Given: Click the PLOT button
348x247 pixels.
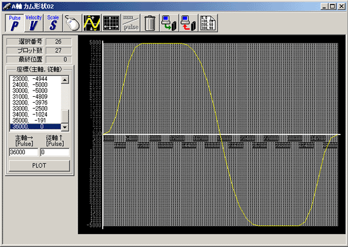Looking at the screenshot, I should tap(39, 166).
